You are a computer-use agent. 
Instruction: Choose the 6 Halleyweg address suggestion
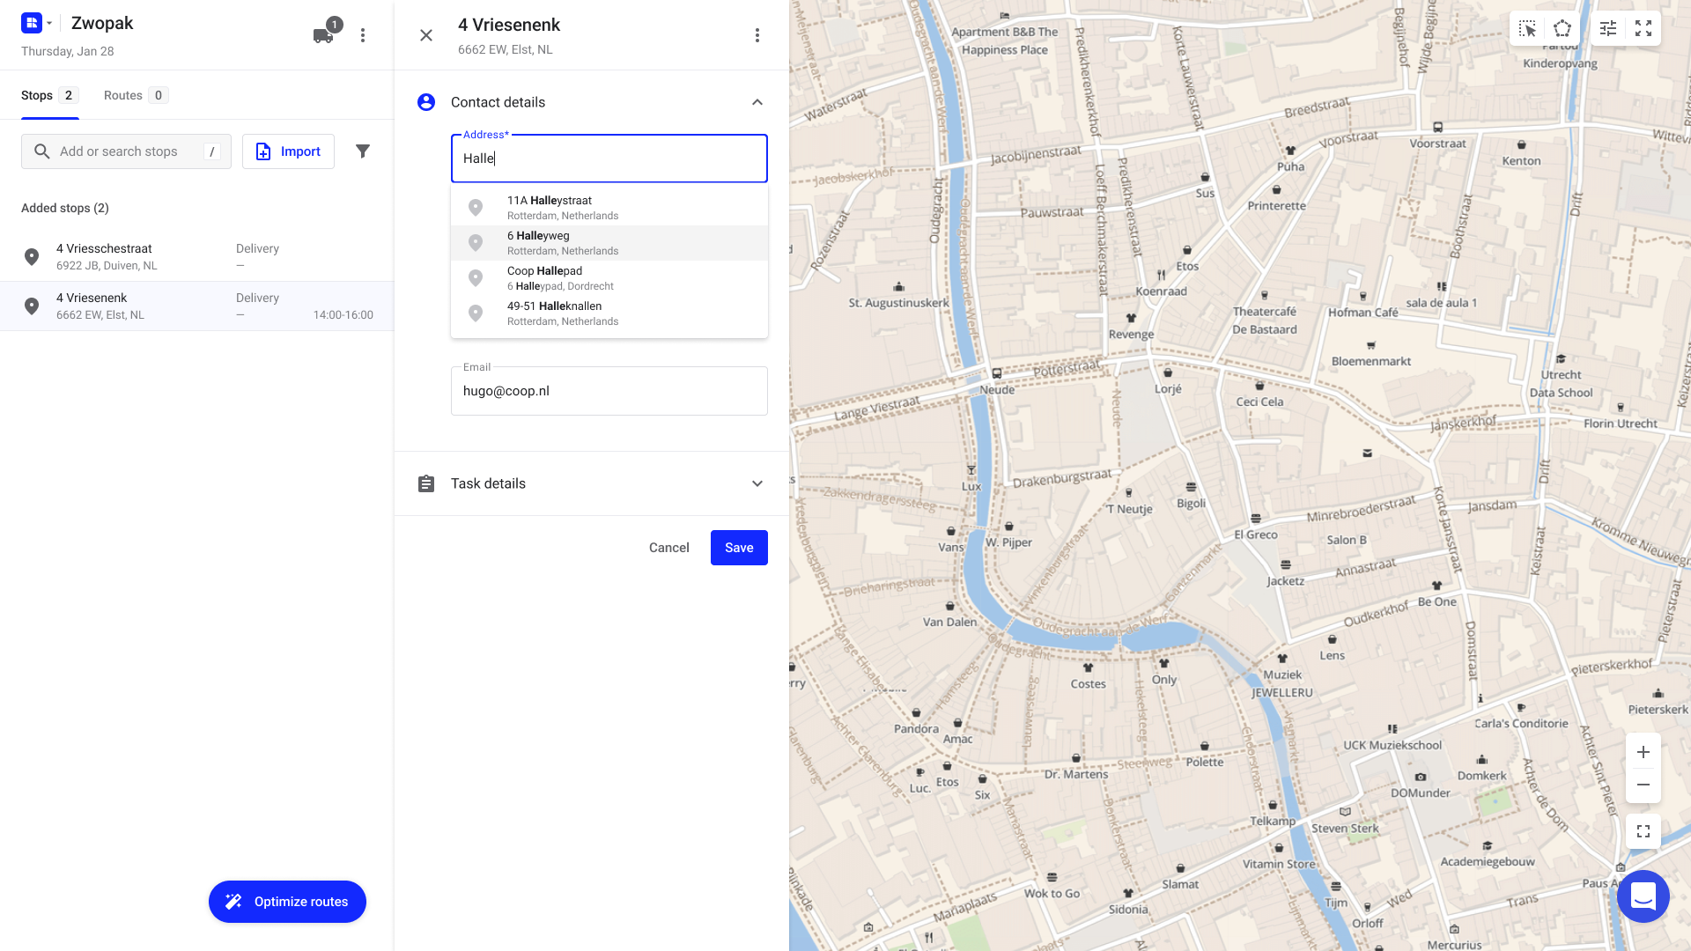pyautogui.click(x=609, y=242)
